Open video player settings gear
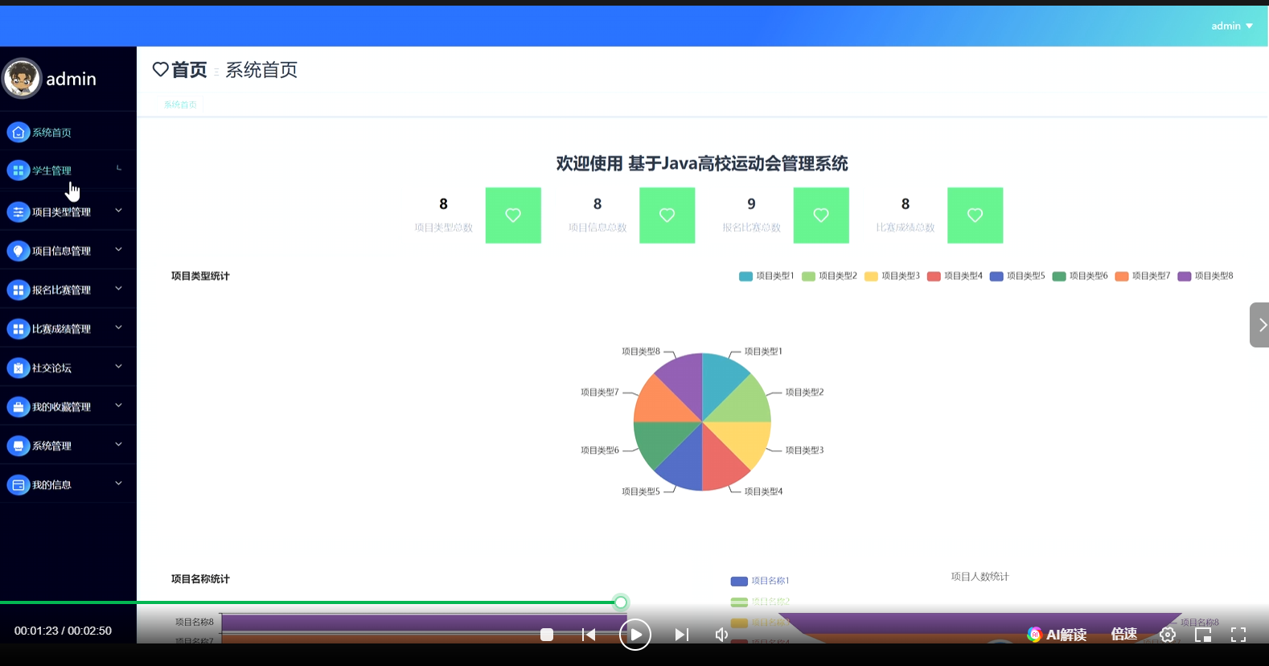The width and height of the screenshot is (1269, 666). pyautogui.click(x=1168, y=635)
